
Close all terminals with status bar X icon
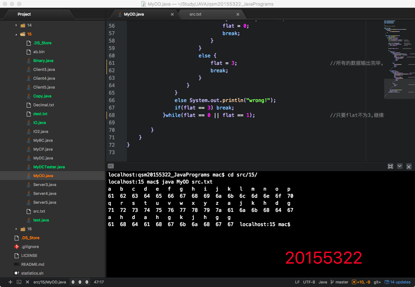(27, 282)
